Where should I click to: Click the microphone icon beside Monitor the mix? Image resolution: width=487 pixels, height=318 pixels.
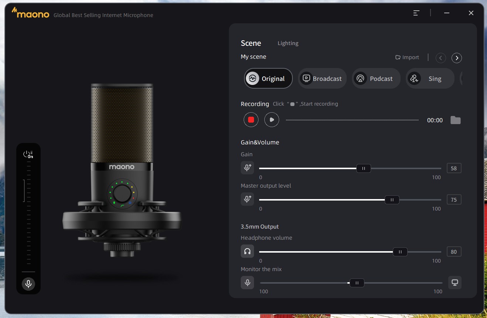(x=247, y=283)
